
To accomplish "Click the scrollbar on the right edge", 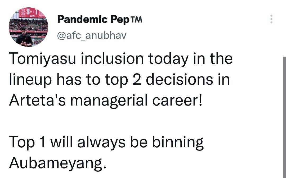I will click(284, 116).
